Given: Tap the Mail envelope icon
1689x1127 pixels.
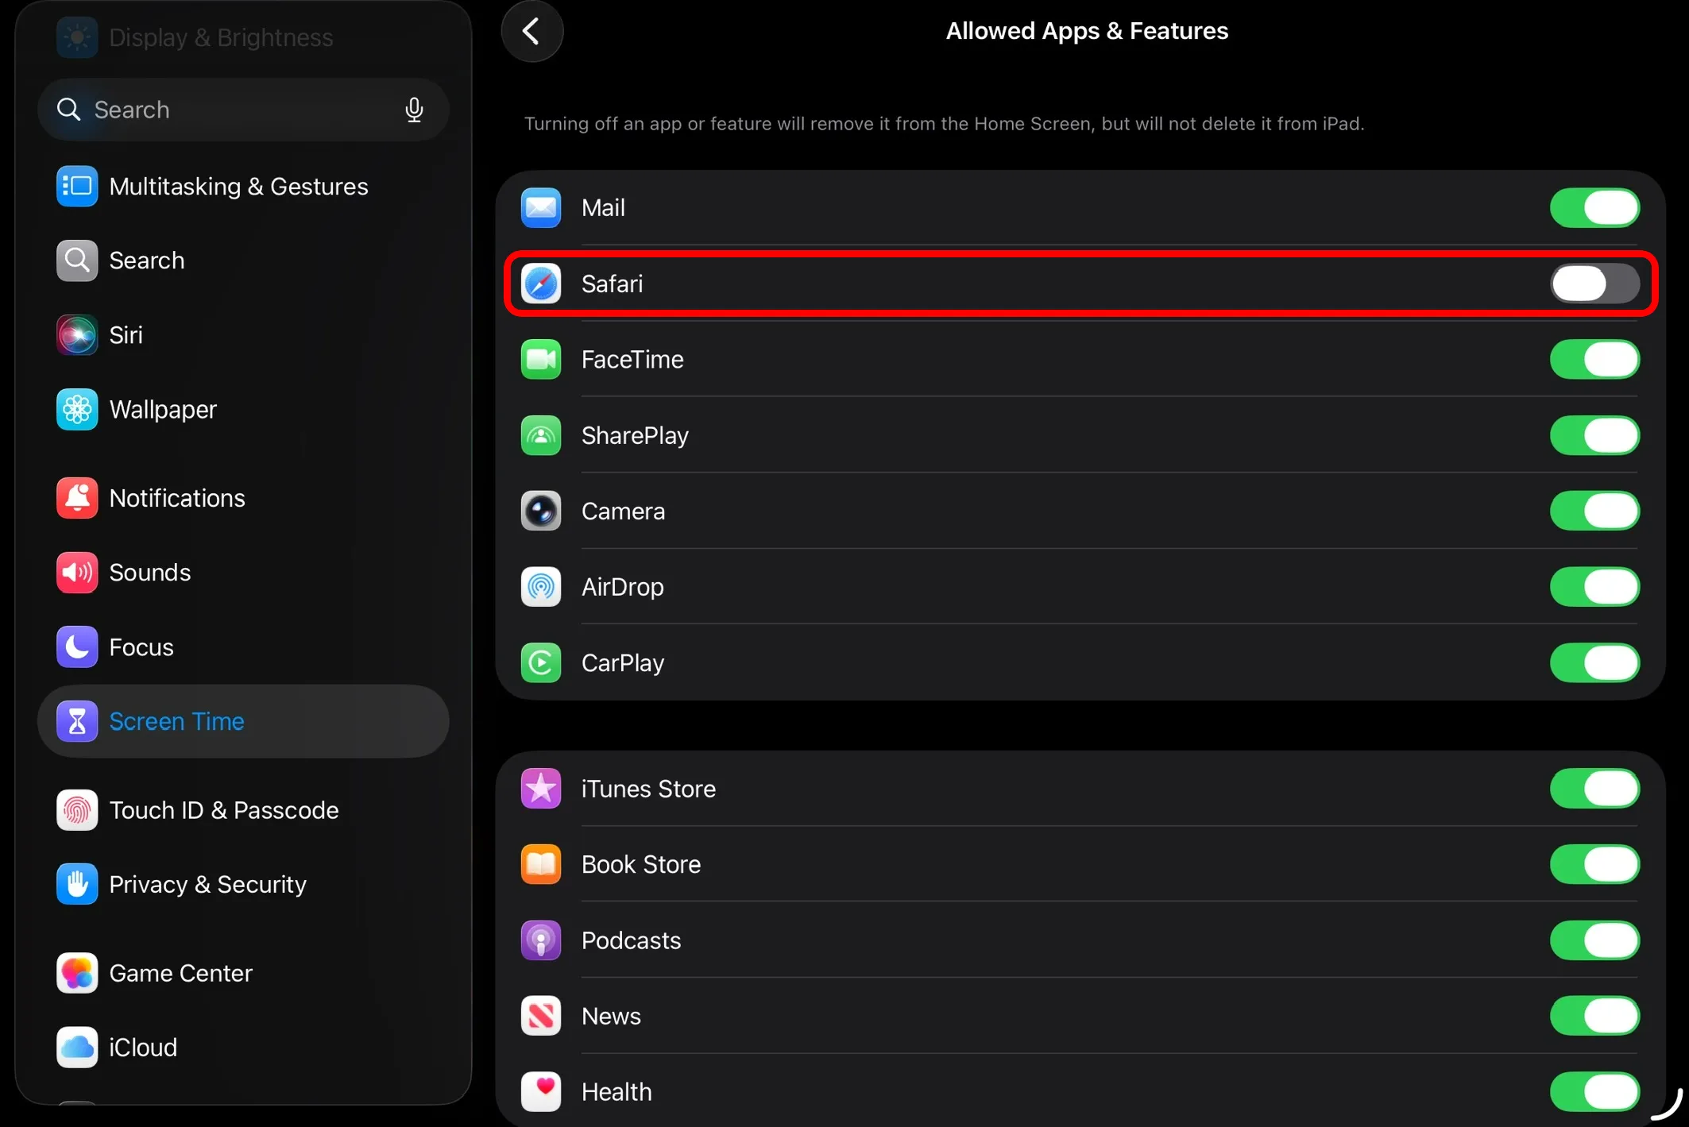Looking at the screenshot, I should [x=541, y=208].
